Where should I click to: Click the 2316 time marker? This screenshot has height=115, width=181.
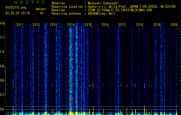click(105, 25)
